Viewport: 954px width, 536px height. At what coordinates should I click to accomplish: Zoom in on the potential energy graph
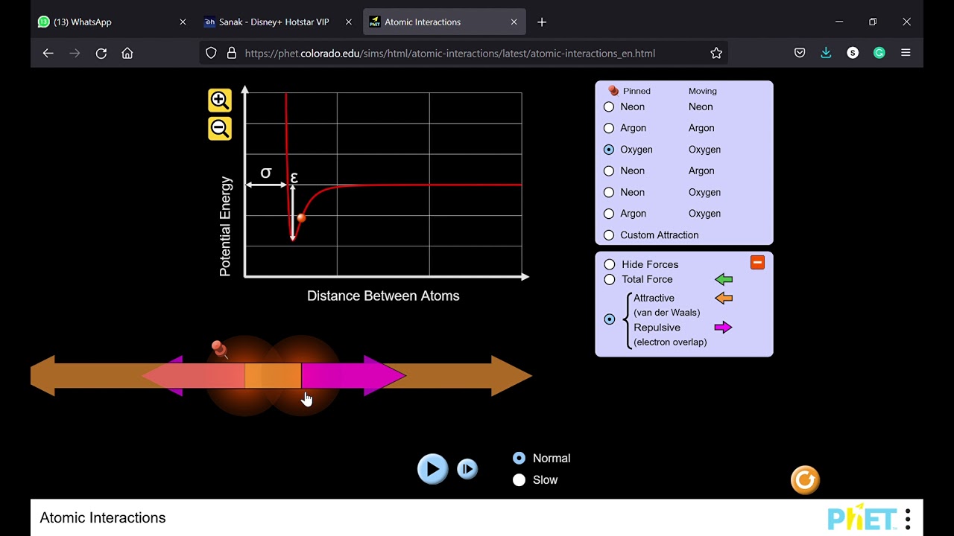tap(219, 100)
